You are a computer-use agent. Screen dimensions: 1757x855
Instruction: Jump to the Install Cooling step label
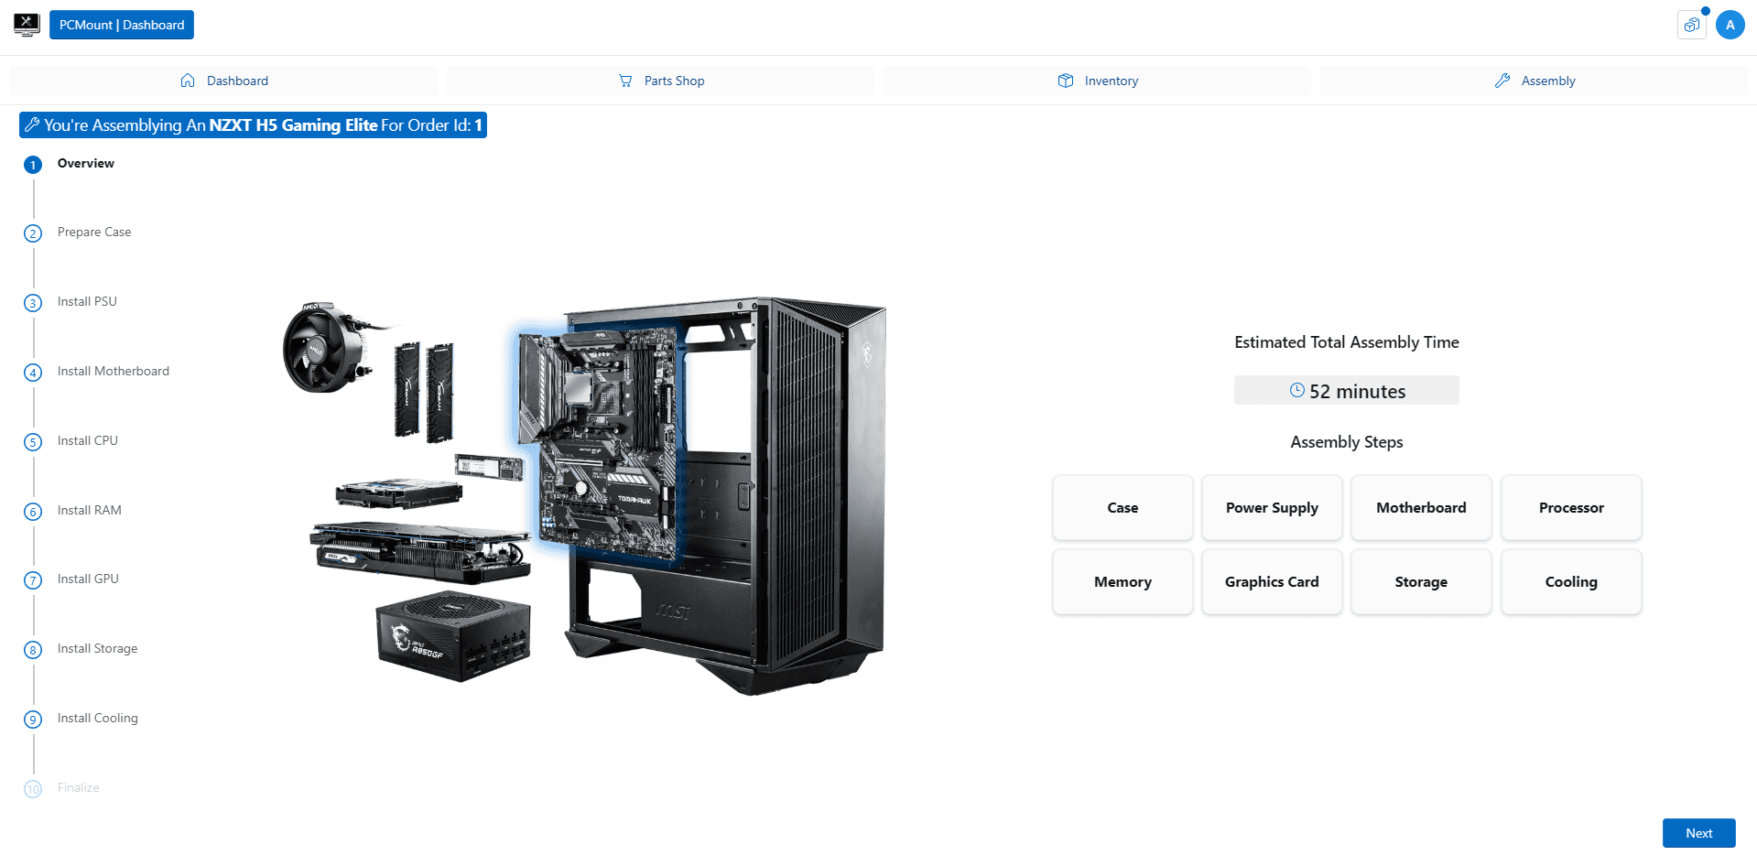[98, 718]
